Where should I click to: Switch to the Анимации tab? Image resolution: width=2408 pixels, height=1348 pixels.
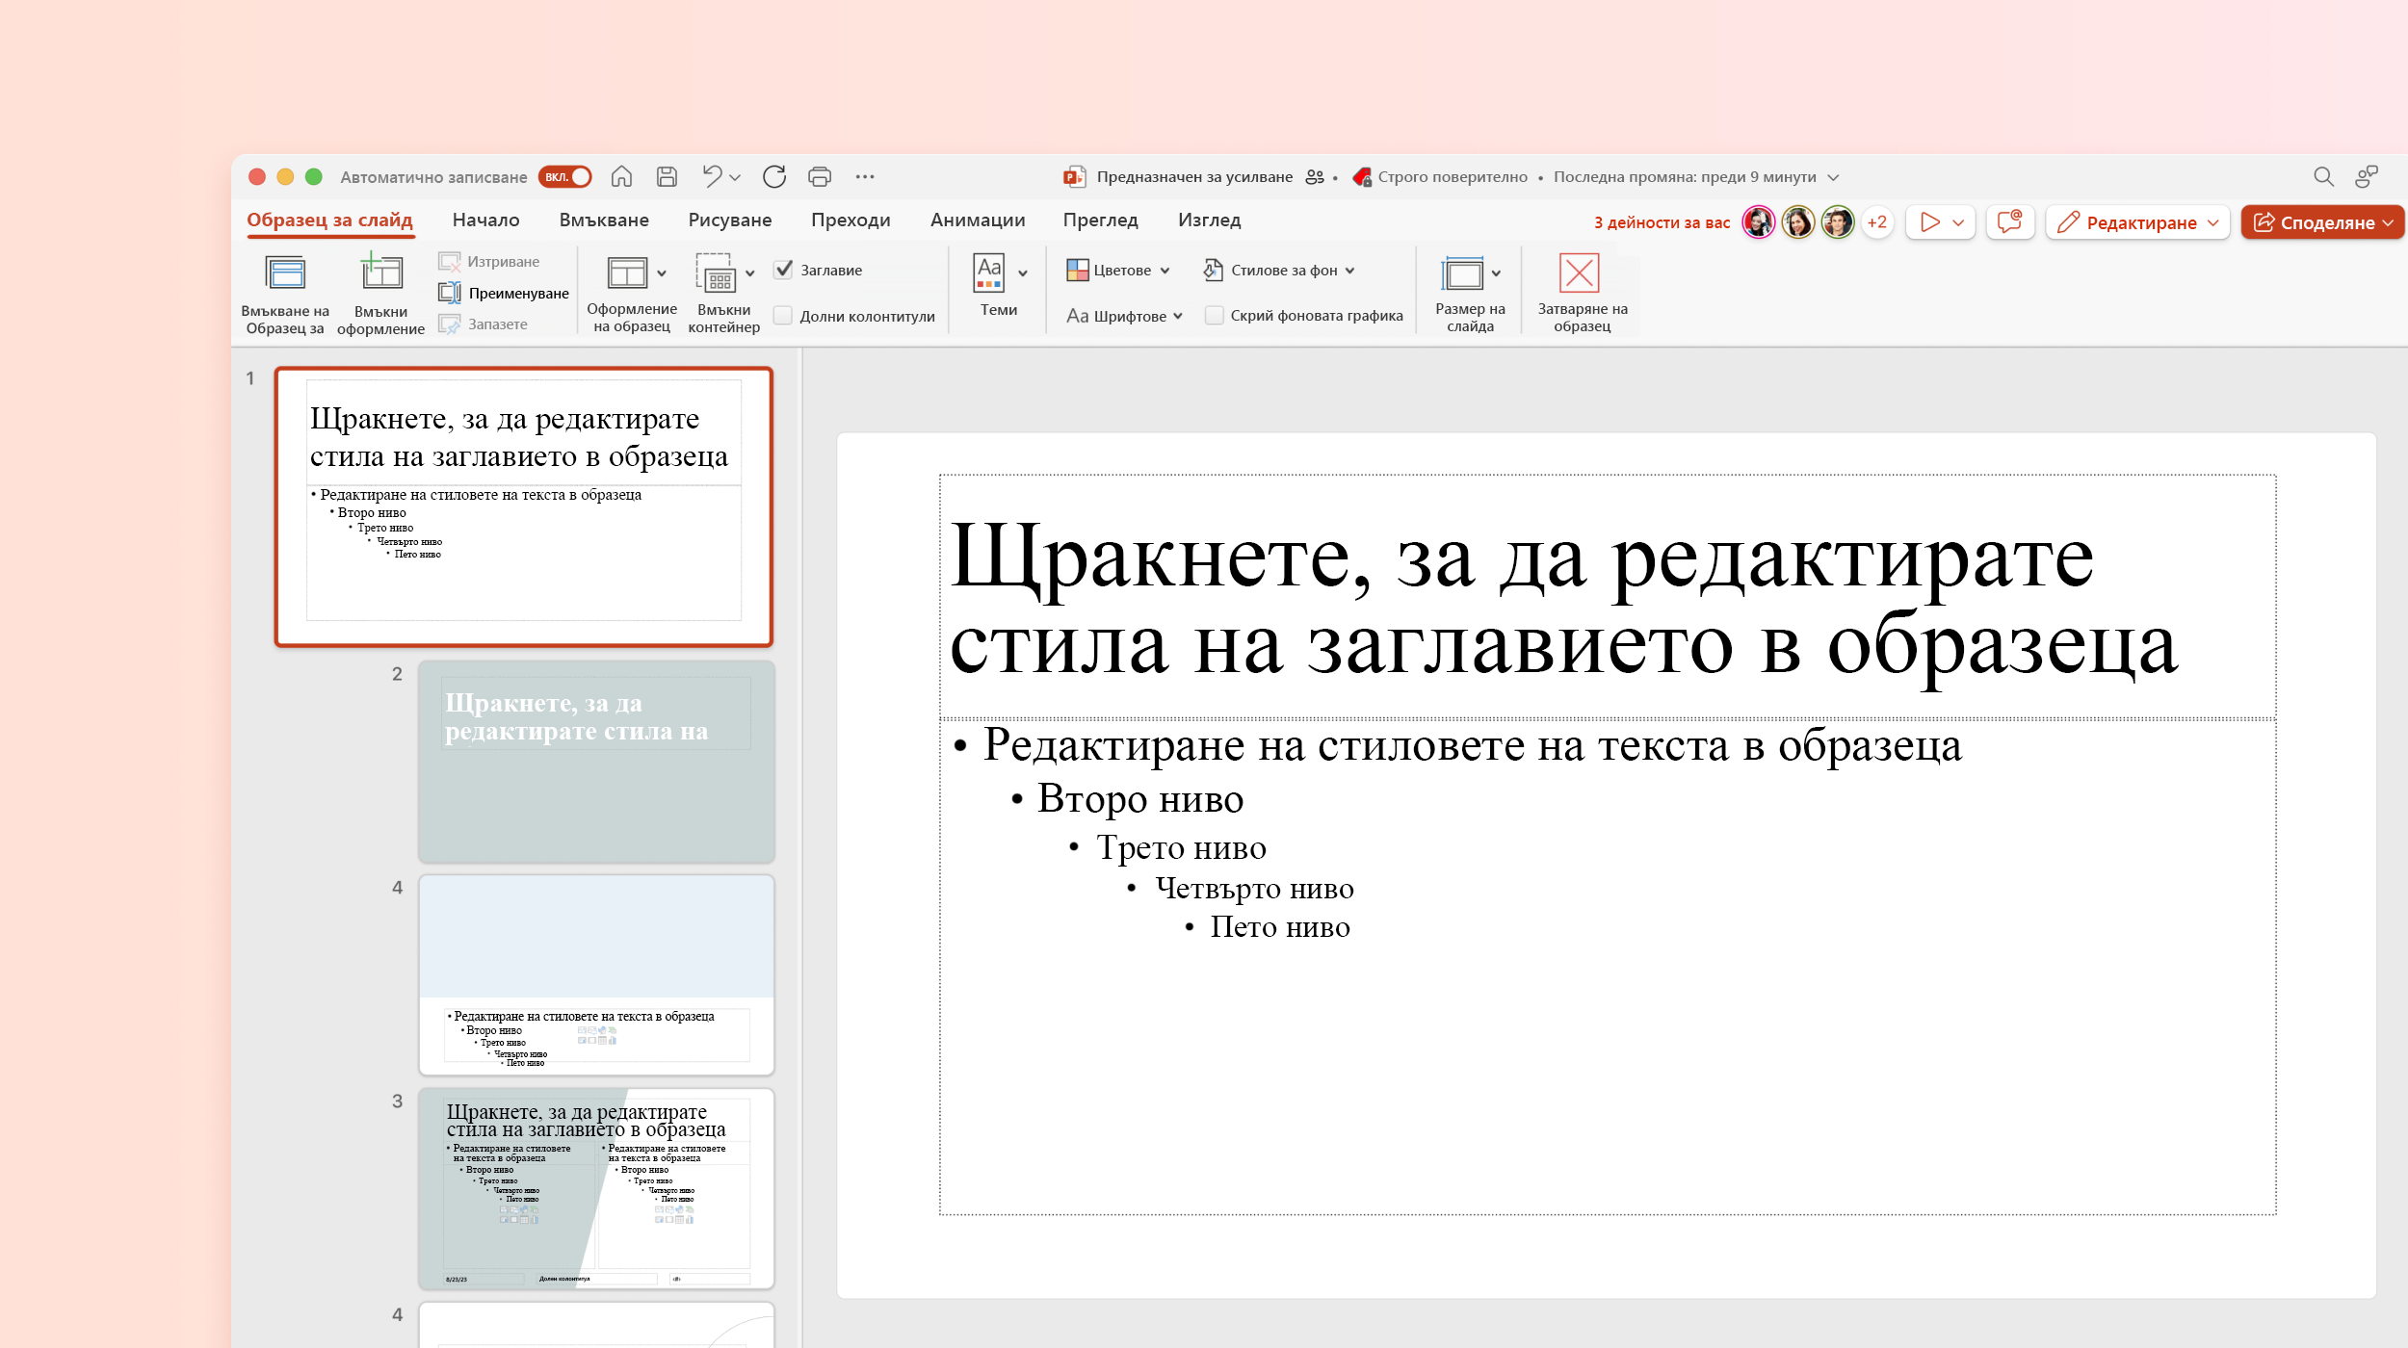(x=978, y=220)
